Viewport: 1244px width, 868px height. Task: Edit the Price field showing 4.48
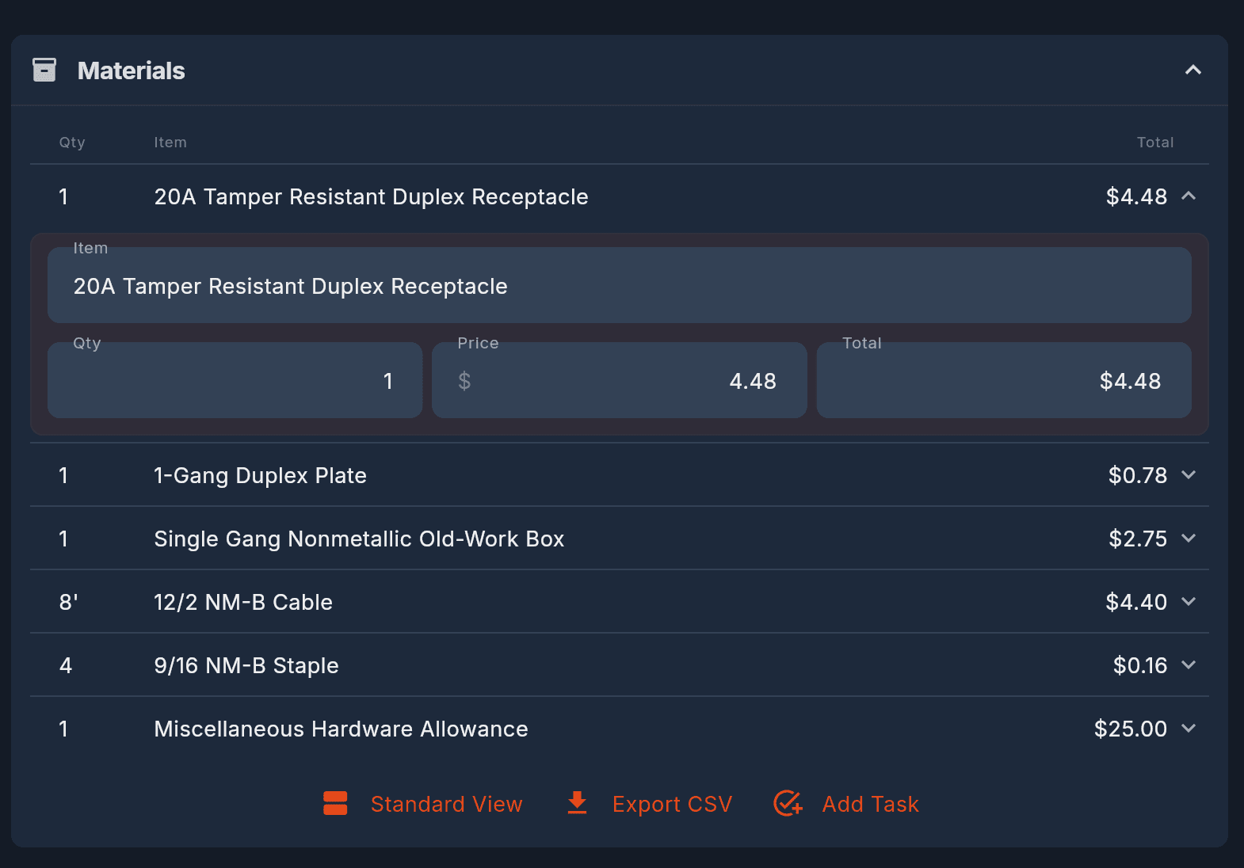click(x=620, y=380)
